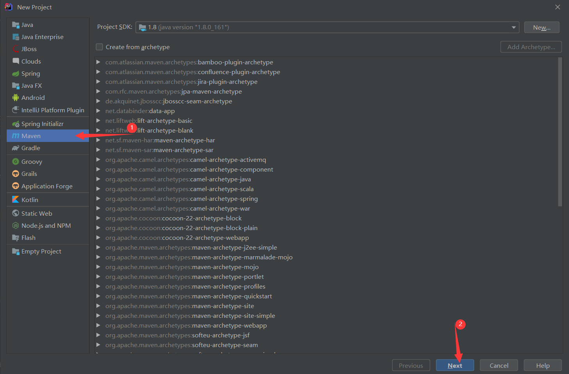Click the Previous button
The width and height of the screenshot is (569, 374).
pos(411,365)
